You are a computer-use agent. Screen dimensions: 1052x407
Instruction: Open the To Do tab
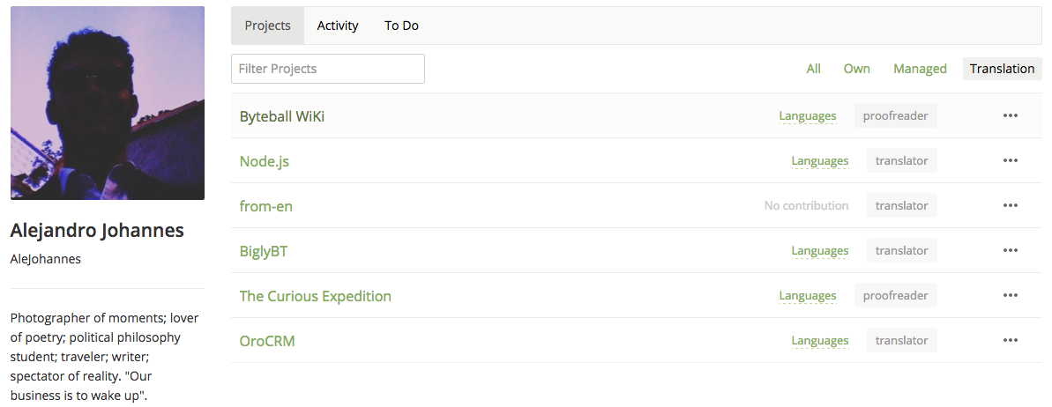pos(401,26)
